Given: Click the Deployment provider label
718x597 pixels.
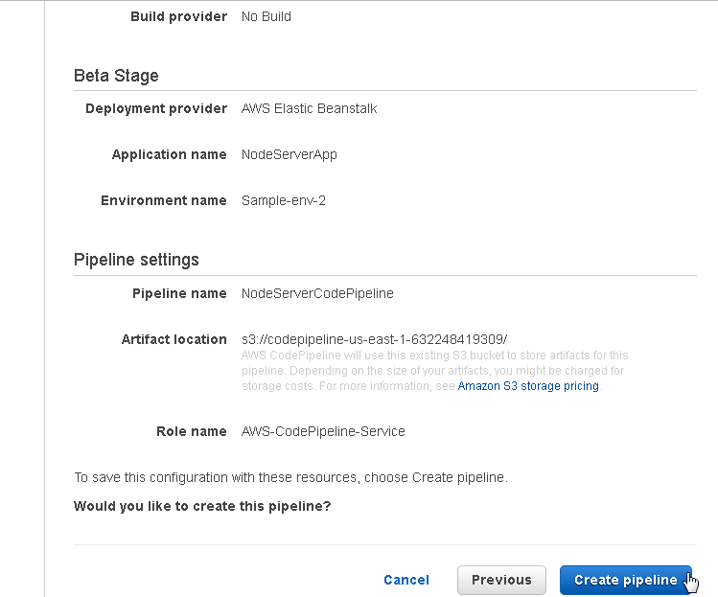Looking at the screenshot, I should point(156,108).
